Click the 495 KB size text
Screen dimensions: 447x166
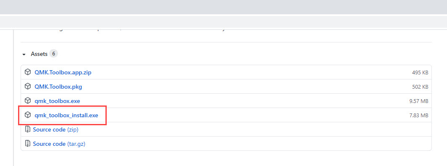point(420,73)
